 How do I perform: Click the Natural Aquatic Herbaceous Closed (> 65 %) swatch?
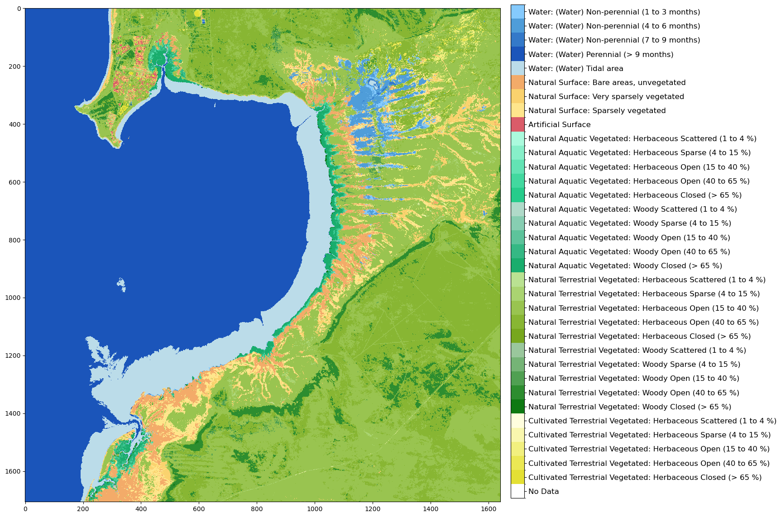pyautogui.click(x=517, y=195)
